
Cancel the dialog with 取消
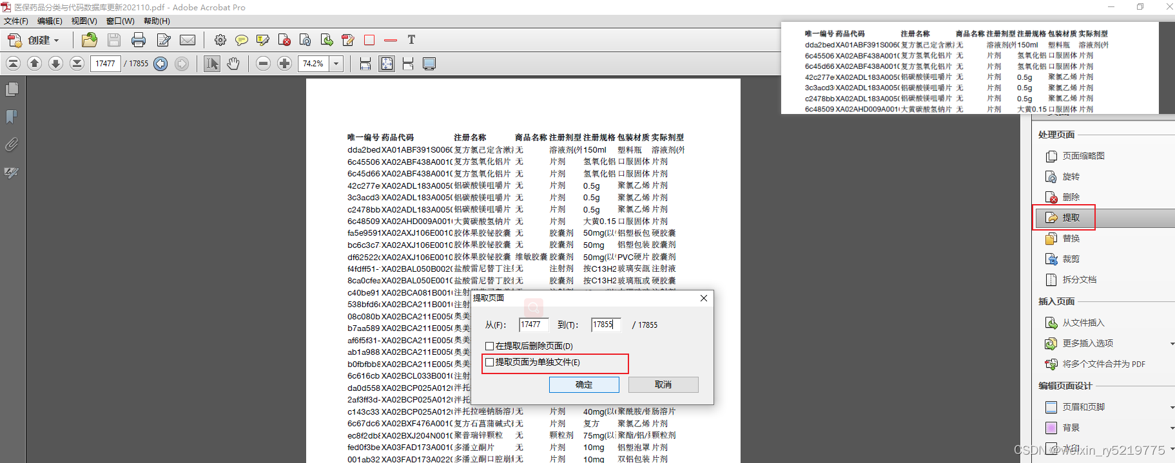663,384
